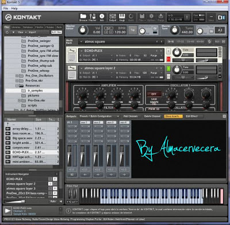The height and width of the screenshot is (225, 230).
Task: Toggle the red mute button on ECHO-PLEX
Action: pos(168,59)
